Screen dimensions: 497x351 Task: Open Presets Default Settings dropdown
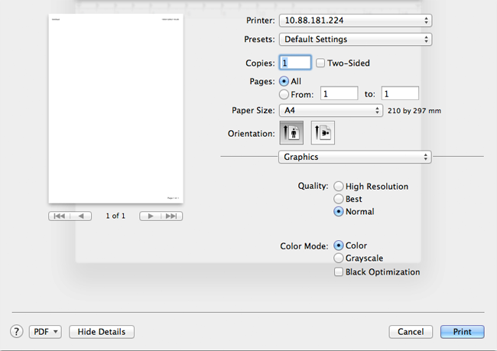pyautogui.click(x=355, y=39)
